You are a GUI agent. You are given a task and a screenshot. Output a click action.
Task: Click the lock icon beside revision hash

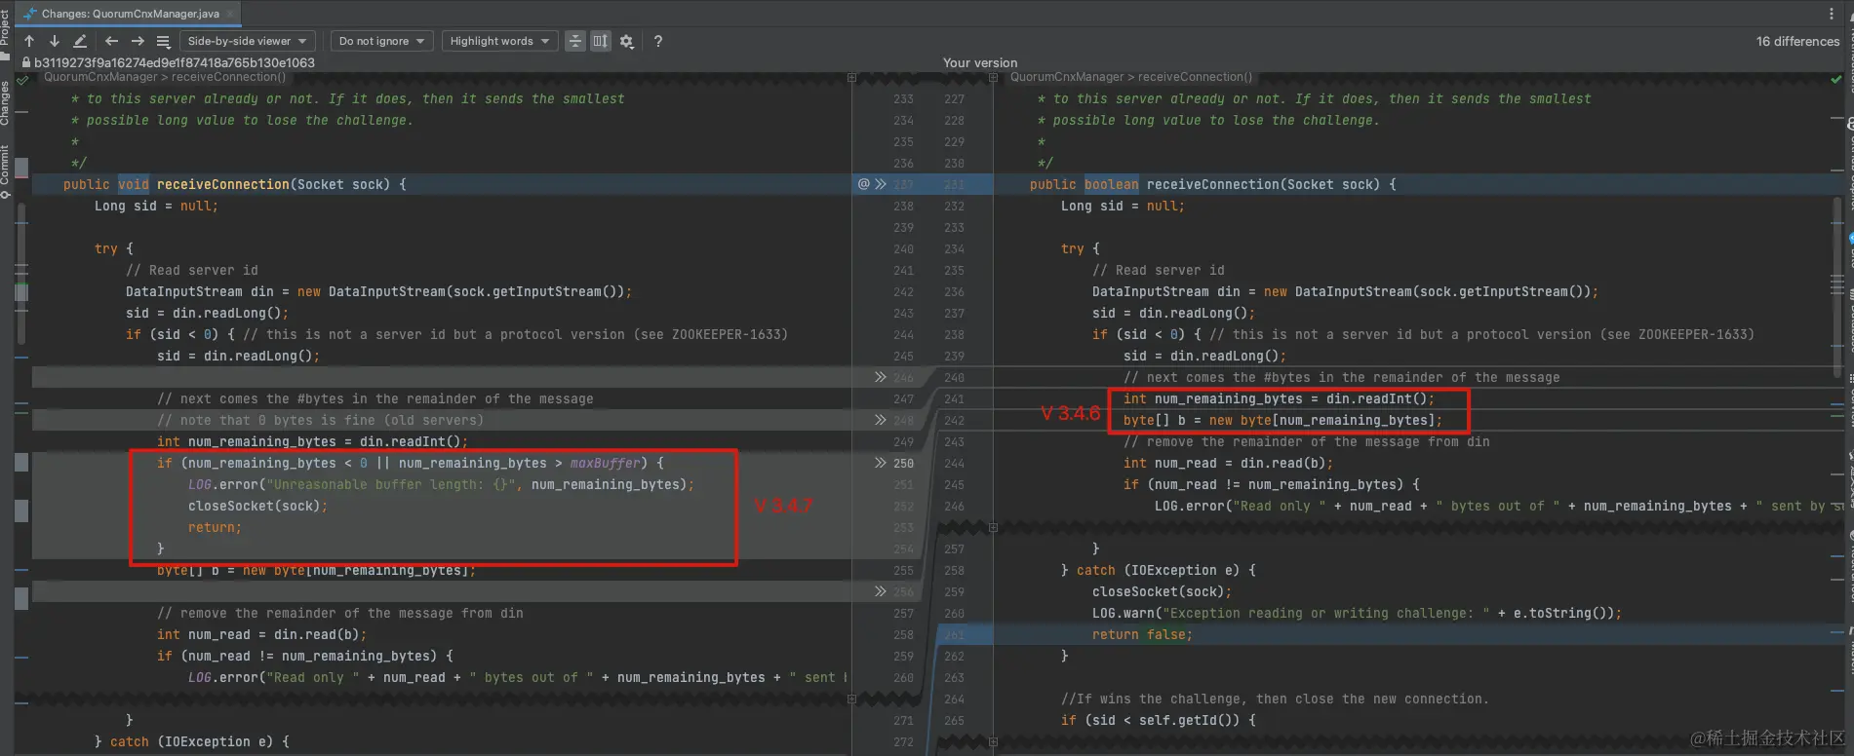click(x=26, y=62)
